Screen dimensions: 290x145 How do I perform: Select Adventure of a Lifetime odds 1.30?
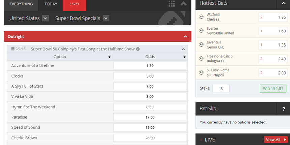pyautogui.click(x=150, y=66)
